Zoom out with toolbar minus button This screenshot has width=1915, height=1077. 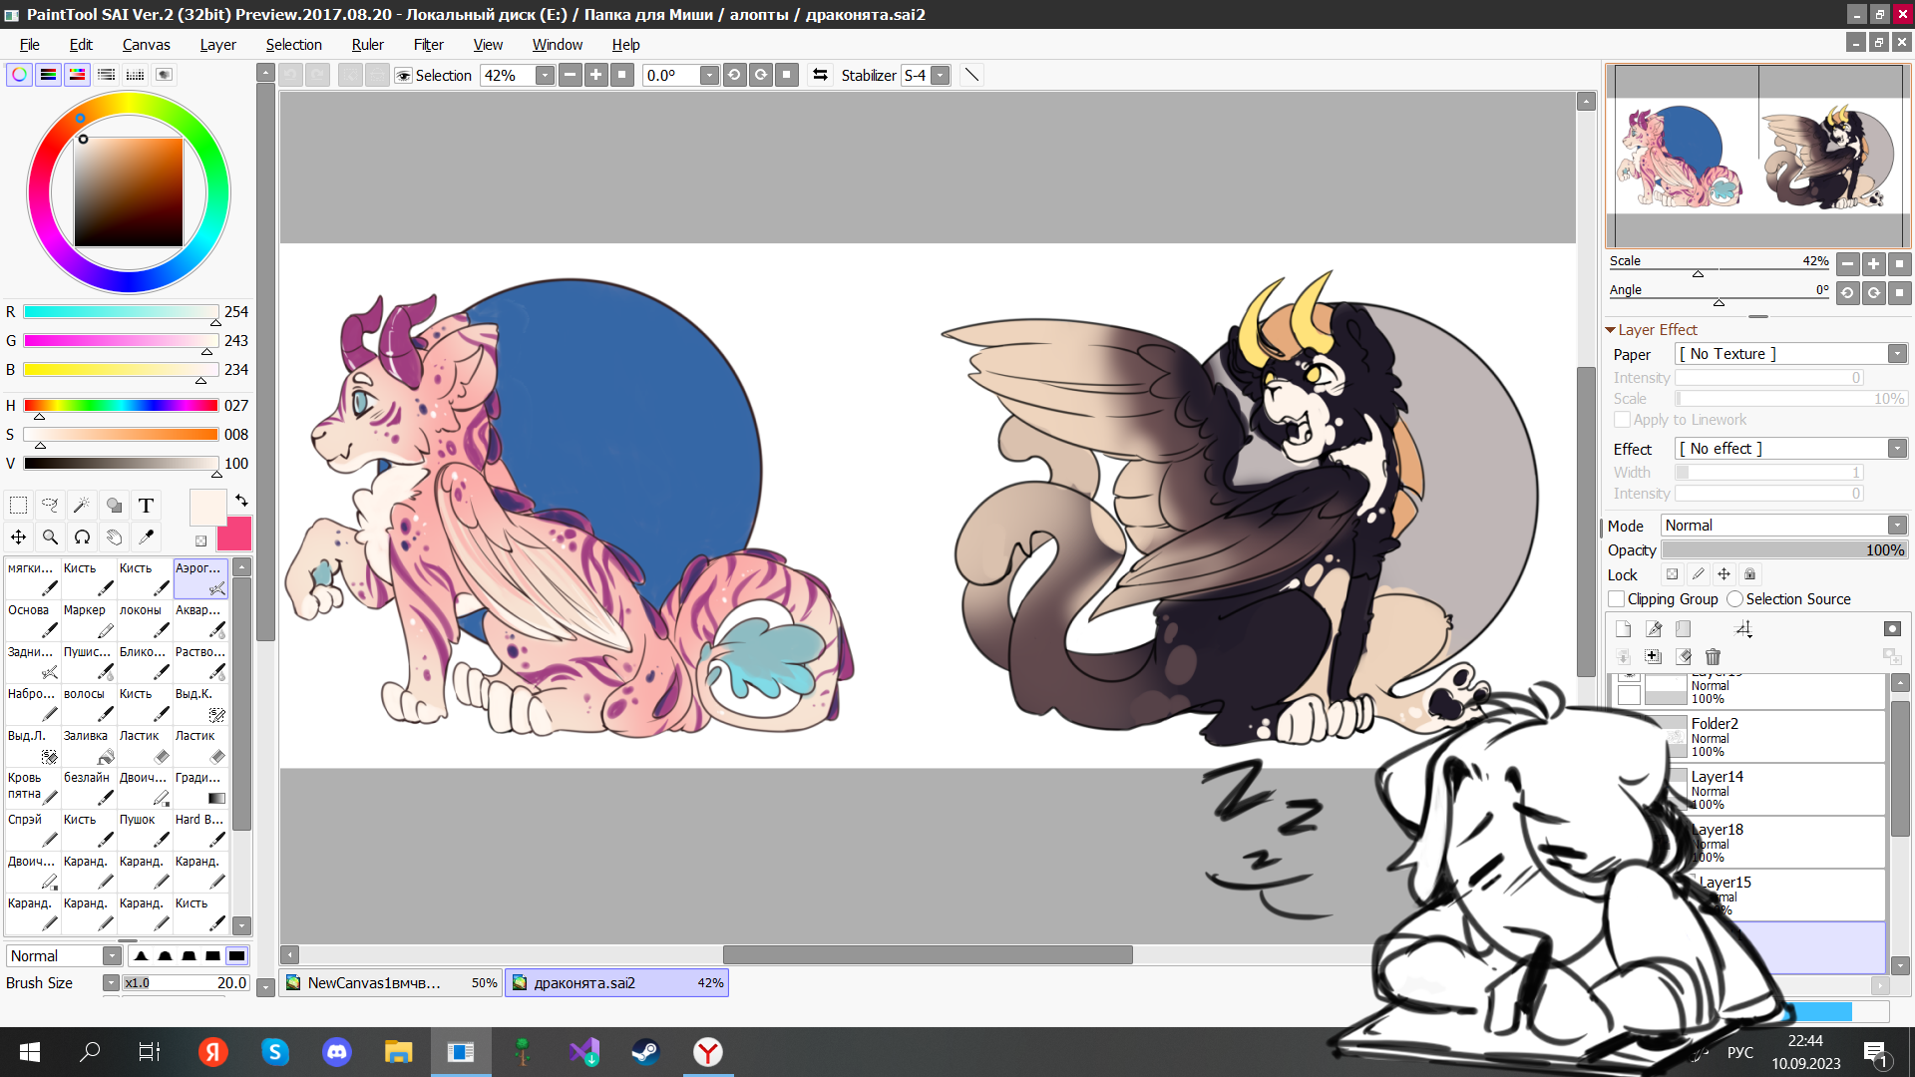pos(570,75)
